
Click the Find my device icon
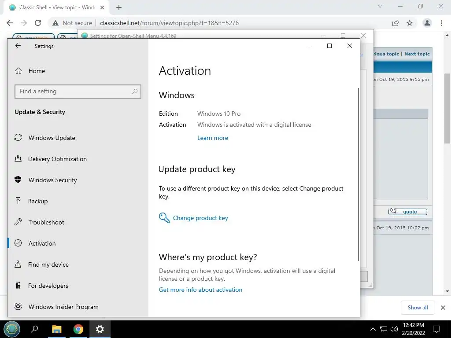(x=18, y=264)
